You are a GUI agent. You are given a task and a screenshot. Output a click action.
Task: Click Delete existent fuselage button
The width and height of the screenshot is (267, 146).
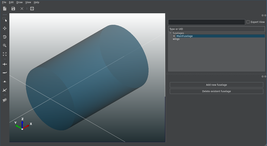click(216, 91)
